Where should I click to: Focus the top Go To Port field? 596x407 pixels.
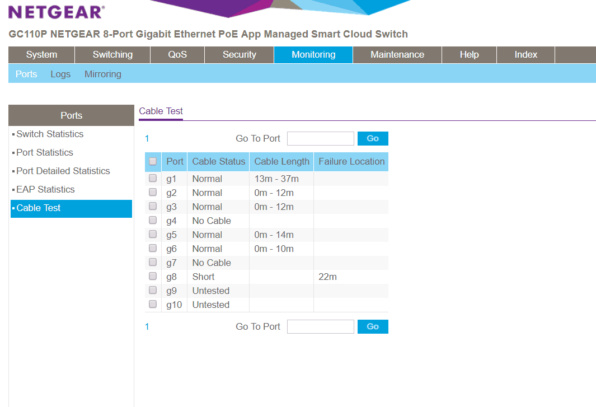click(320, 139)
